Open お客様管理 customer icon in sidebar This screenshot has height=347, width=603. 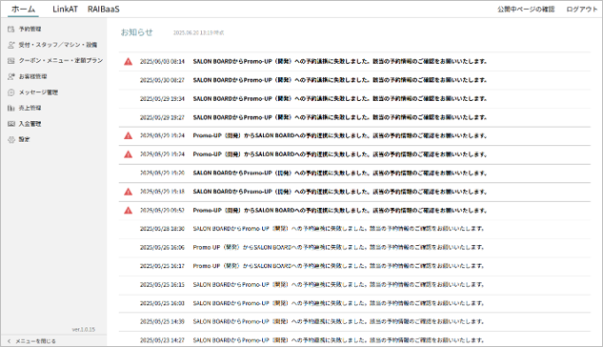(x=11, y=76)
